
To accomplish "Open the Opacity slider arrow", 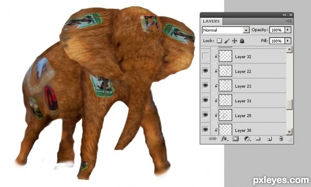I will pyautogui.click(x=288, y=30).
